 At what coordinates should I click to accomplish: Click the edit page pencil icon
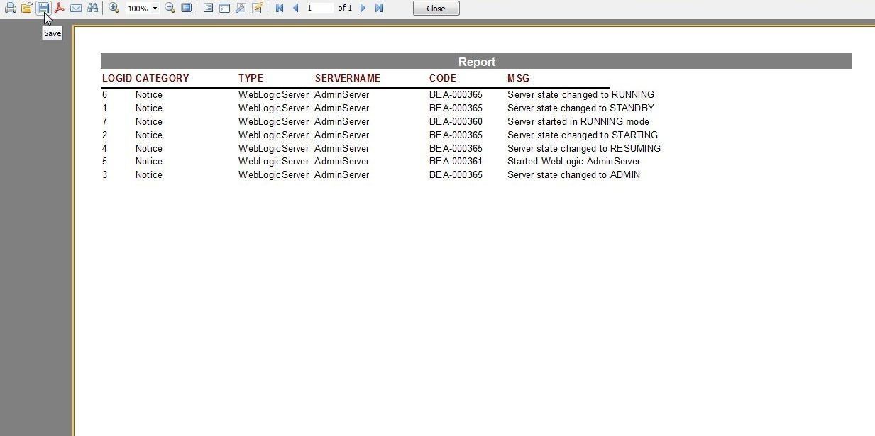(257, 9)
